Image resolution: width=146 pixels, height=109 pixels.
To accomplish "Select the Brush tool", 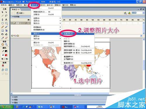I will point(6,27).
